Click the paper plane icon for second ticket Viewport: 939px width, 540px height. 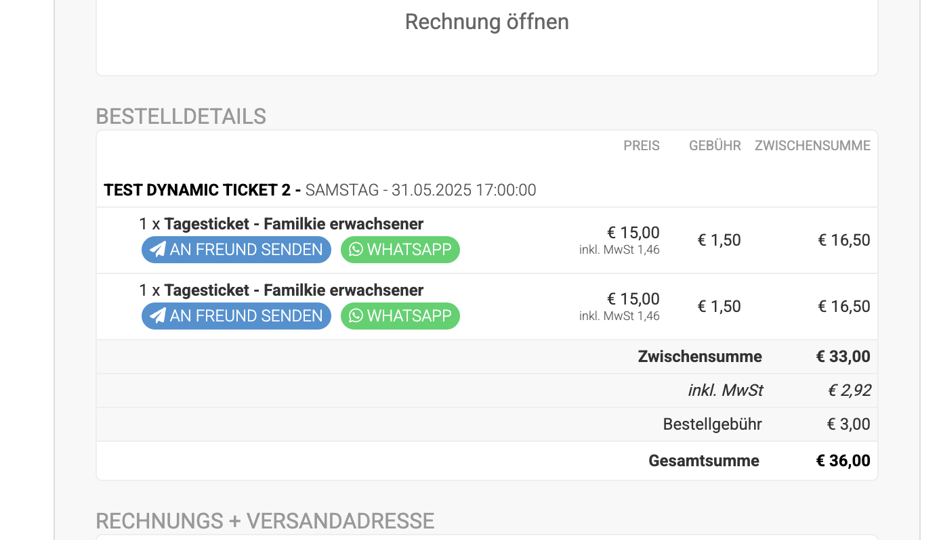[158, 316]
